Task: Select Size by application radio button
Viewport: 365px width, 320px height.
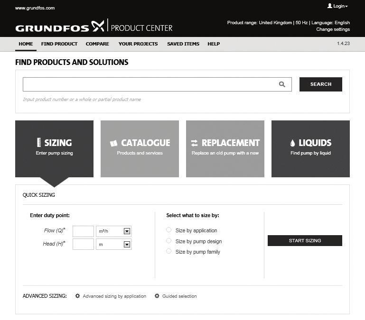Action: click(x=169, y=230)
